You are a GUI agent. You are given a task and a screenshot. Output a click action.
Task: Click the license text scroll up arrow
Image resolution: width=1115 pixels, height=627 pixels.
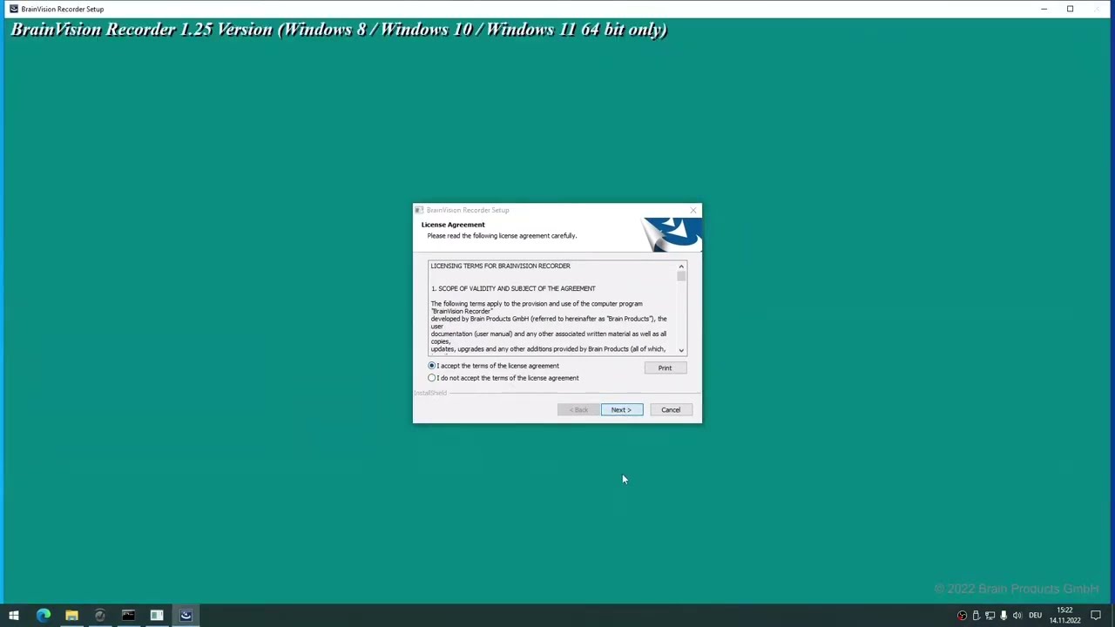[681, 266]
